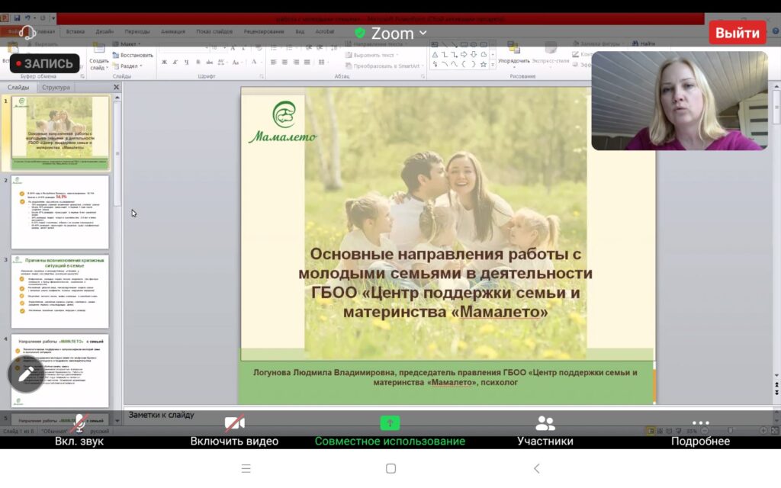Image resolution: width=781 pixels, height=488 pixels.
Task: Click the Мамалето logo on slide
Action: click(x=283, y=122)
